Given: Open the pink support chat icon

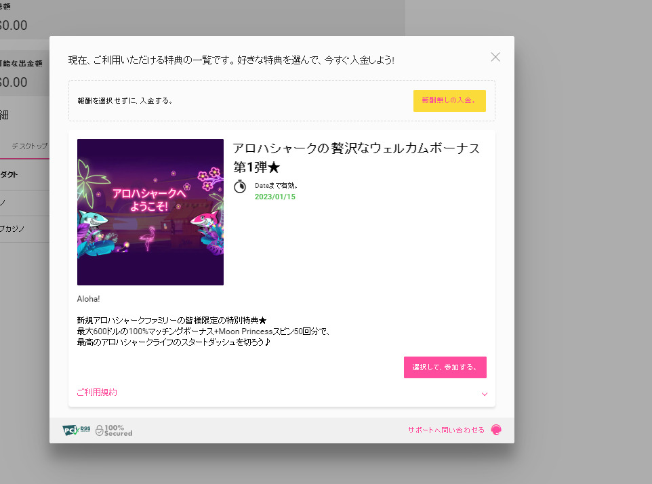Looking at the screenshot, I should 496,430.
